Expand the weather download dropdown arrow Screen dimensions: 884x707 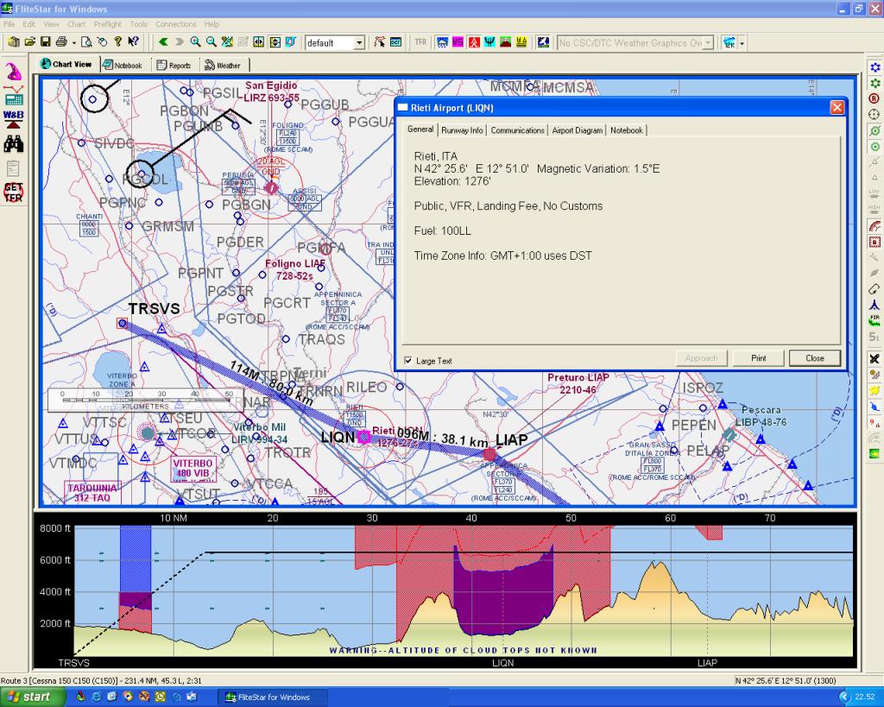click(742, 43)
